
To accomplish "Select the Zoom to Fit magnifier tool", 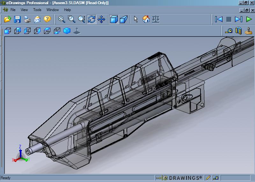I will point(62,19).
